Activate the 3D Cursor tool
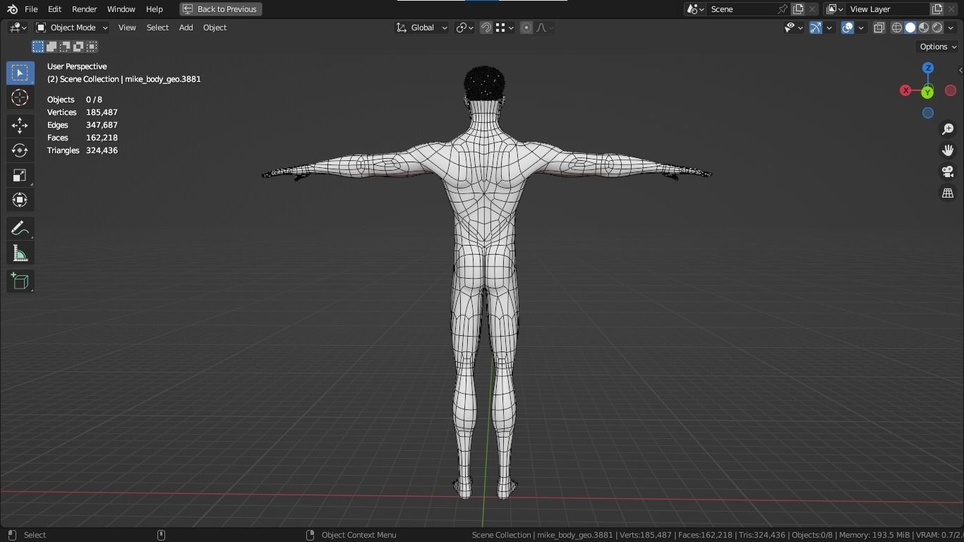Screen dimensions: 964x542 pos(20,97)
